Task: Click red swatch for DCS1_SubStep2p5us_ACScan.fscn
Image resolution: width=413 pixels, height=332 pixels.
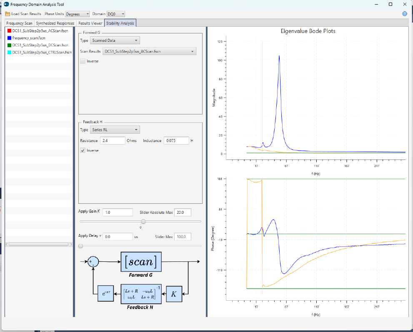Action: [9, 30]
